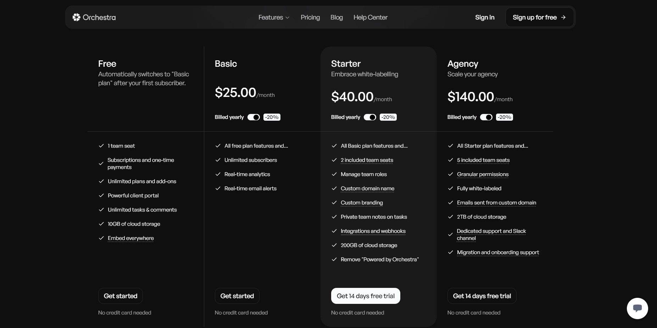Toggle Billed yearly on Basic plan
The height and width of the screenshot is (328, 657).
click(x=254, y=117)
